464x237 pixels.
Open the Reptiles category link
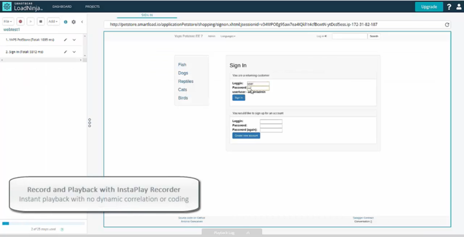click(185, 81)
